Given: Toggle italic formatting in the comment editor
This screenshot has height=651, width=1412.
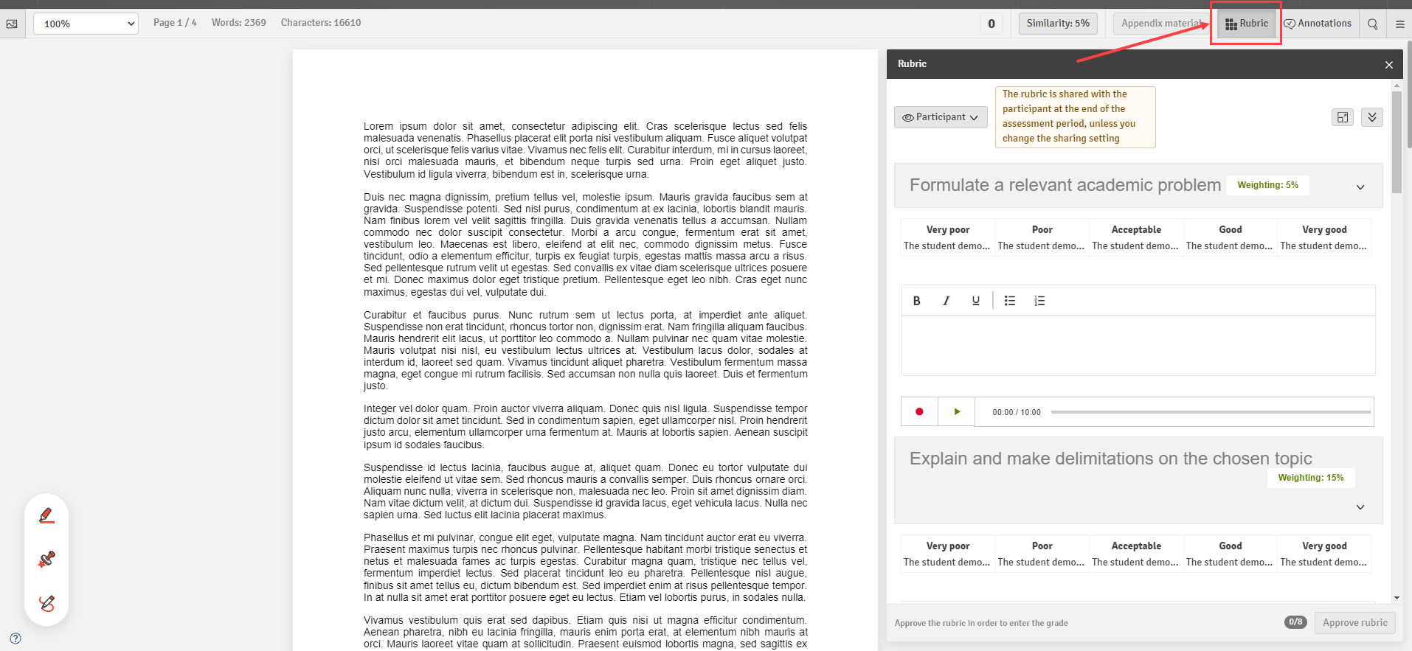Looking at the screenshot, I should pos(946,301).
